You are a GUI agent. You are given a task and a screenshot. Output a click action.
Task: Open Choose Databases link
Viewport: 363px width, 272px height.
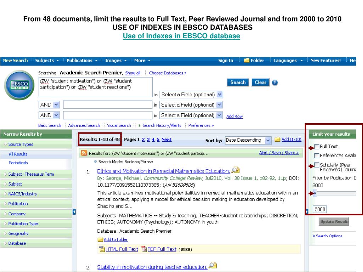168,73
